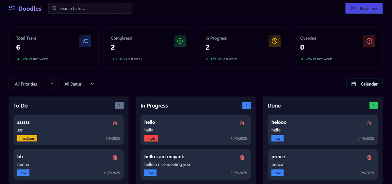The width and height of the screenshot is (392, 184).
Task: Click the Overdue alert icon
Action: [x=369, y=41]
